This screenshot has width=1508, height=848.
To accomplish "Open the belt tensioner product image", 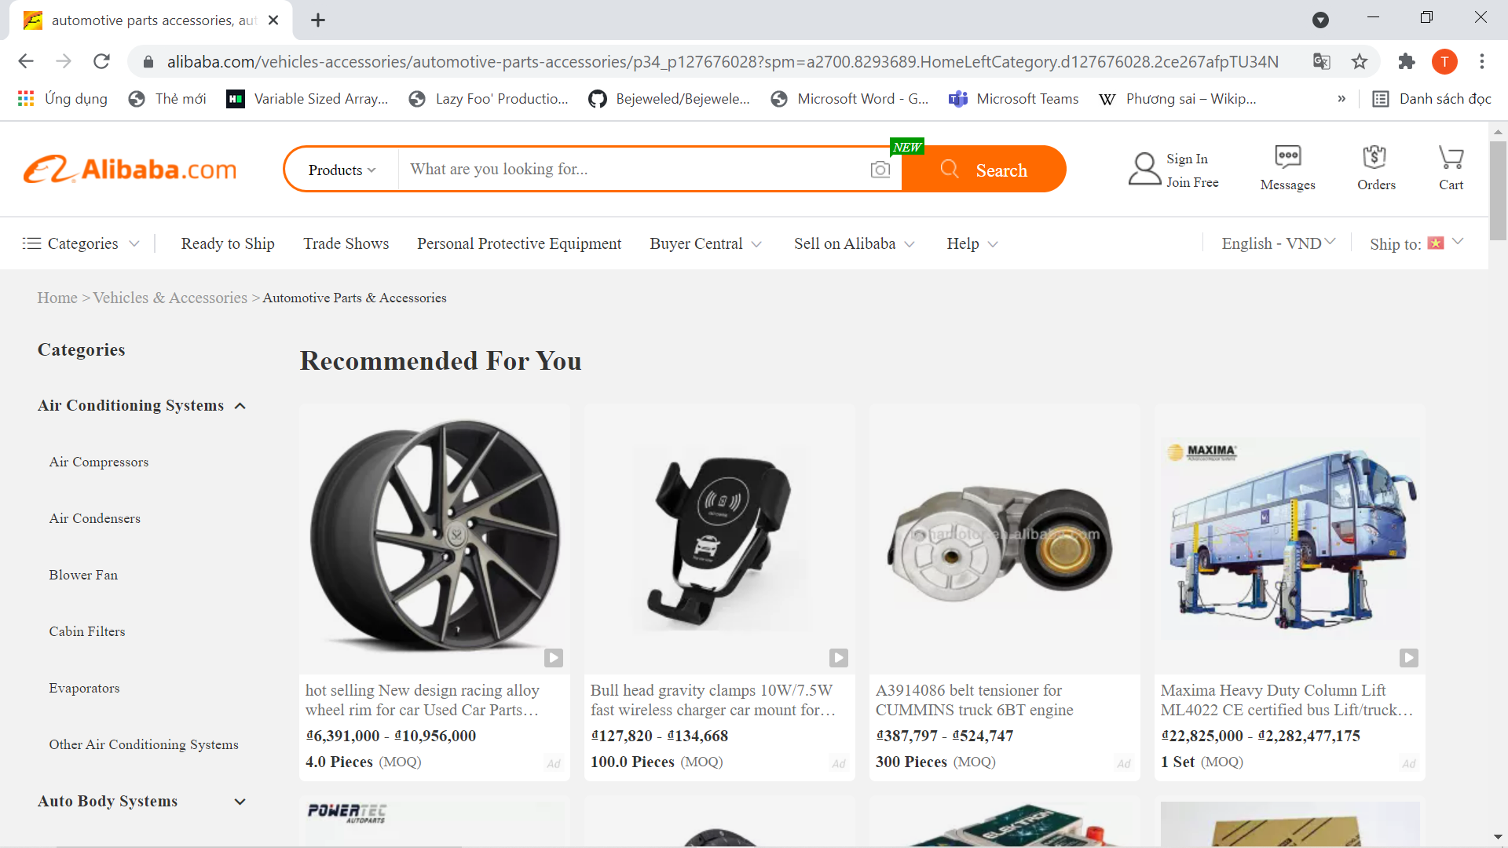I will 1005,539.
